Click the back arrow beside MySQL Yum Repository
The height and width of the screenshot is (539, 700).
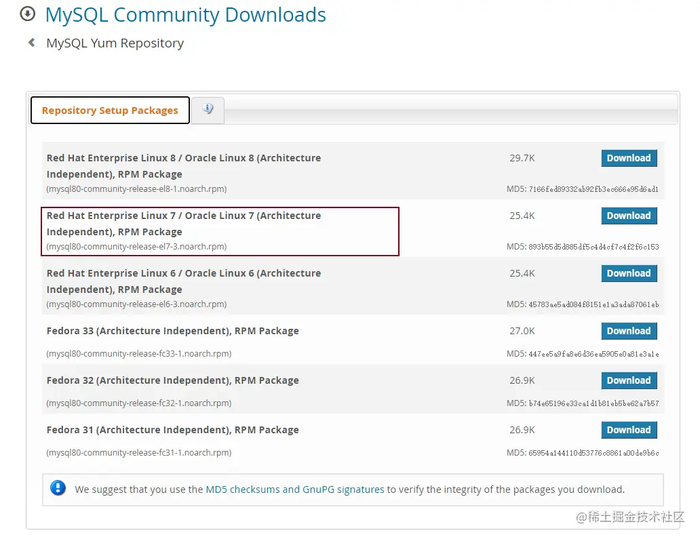point(31,43)
